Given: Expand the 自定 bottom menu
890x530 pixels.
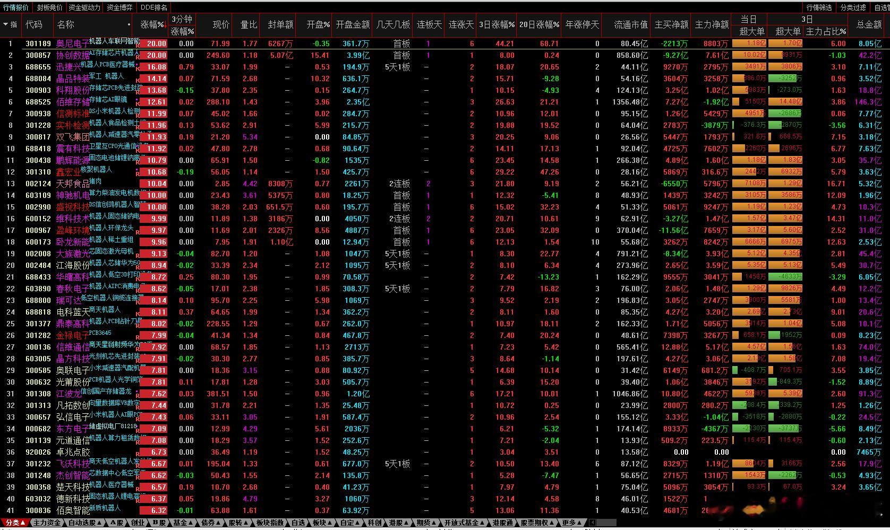Looking at the screenshot, I should click(x=350, y=523).
